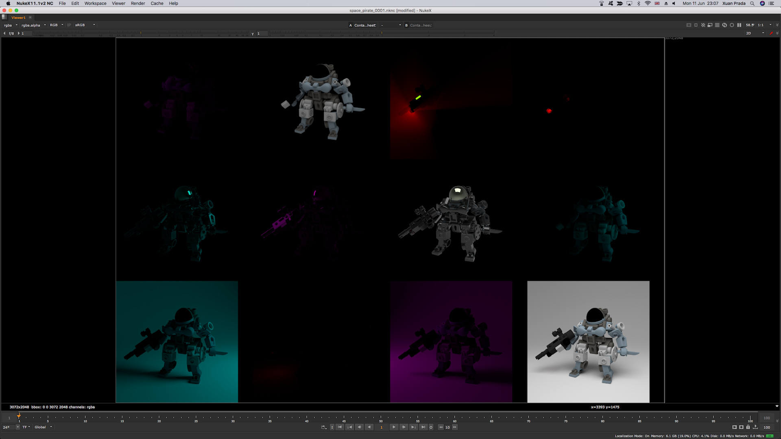The image size is (781, 439).
Task: Click the gamma value input field
Action: click(262, 33)
